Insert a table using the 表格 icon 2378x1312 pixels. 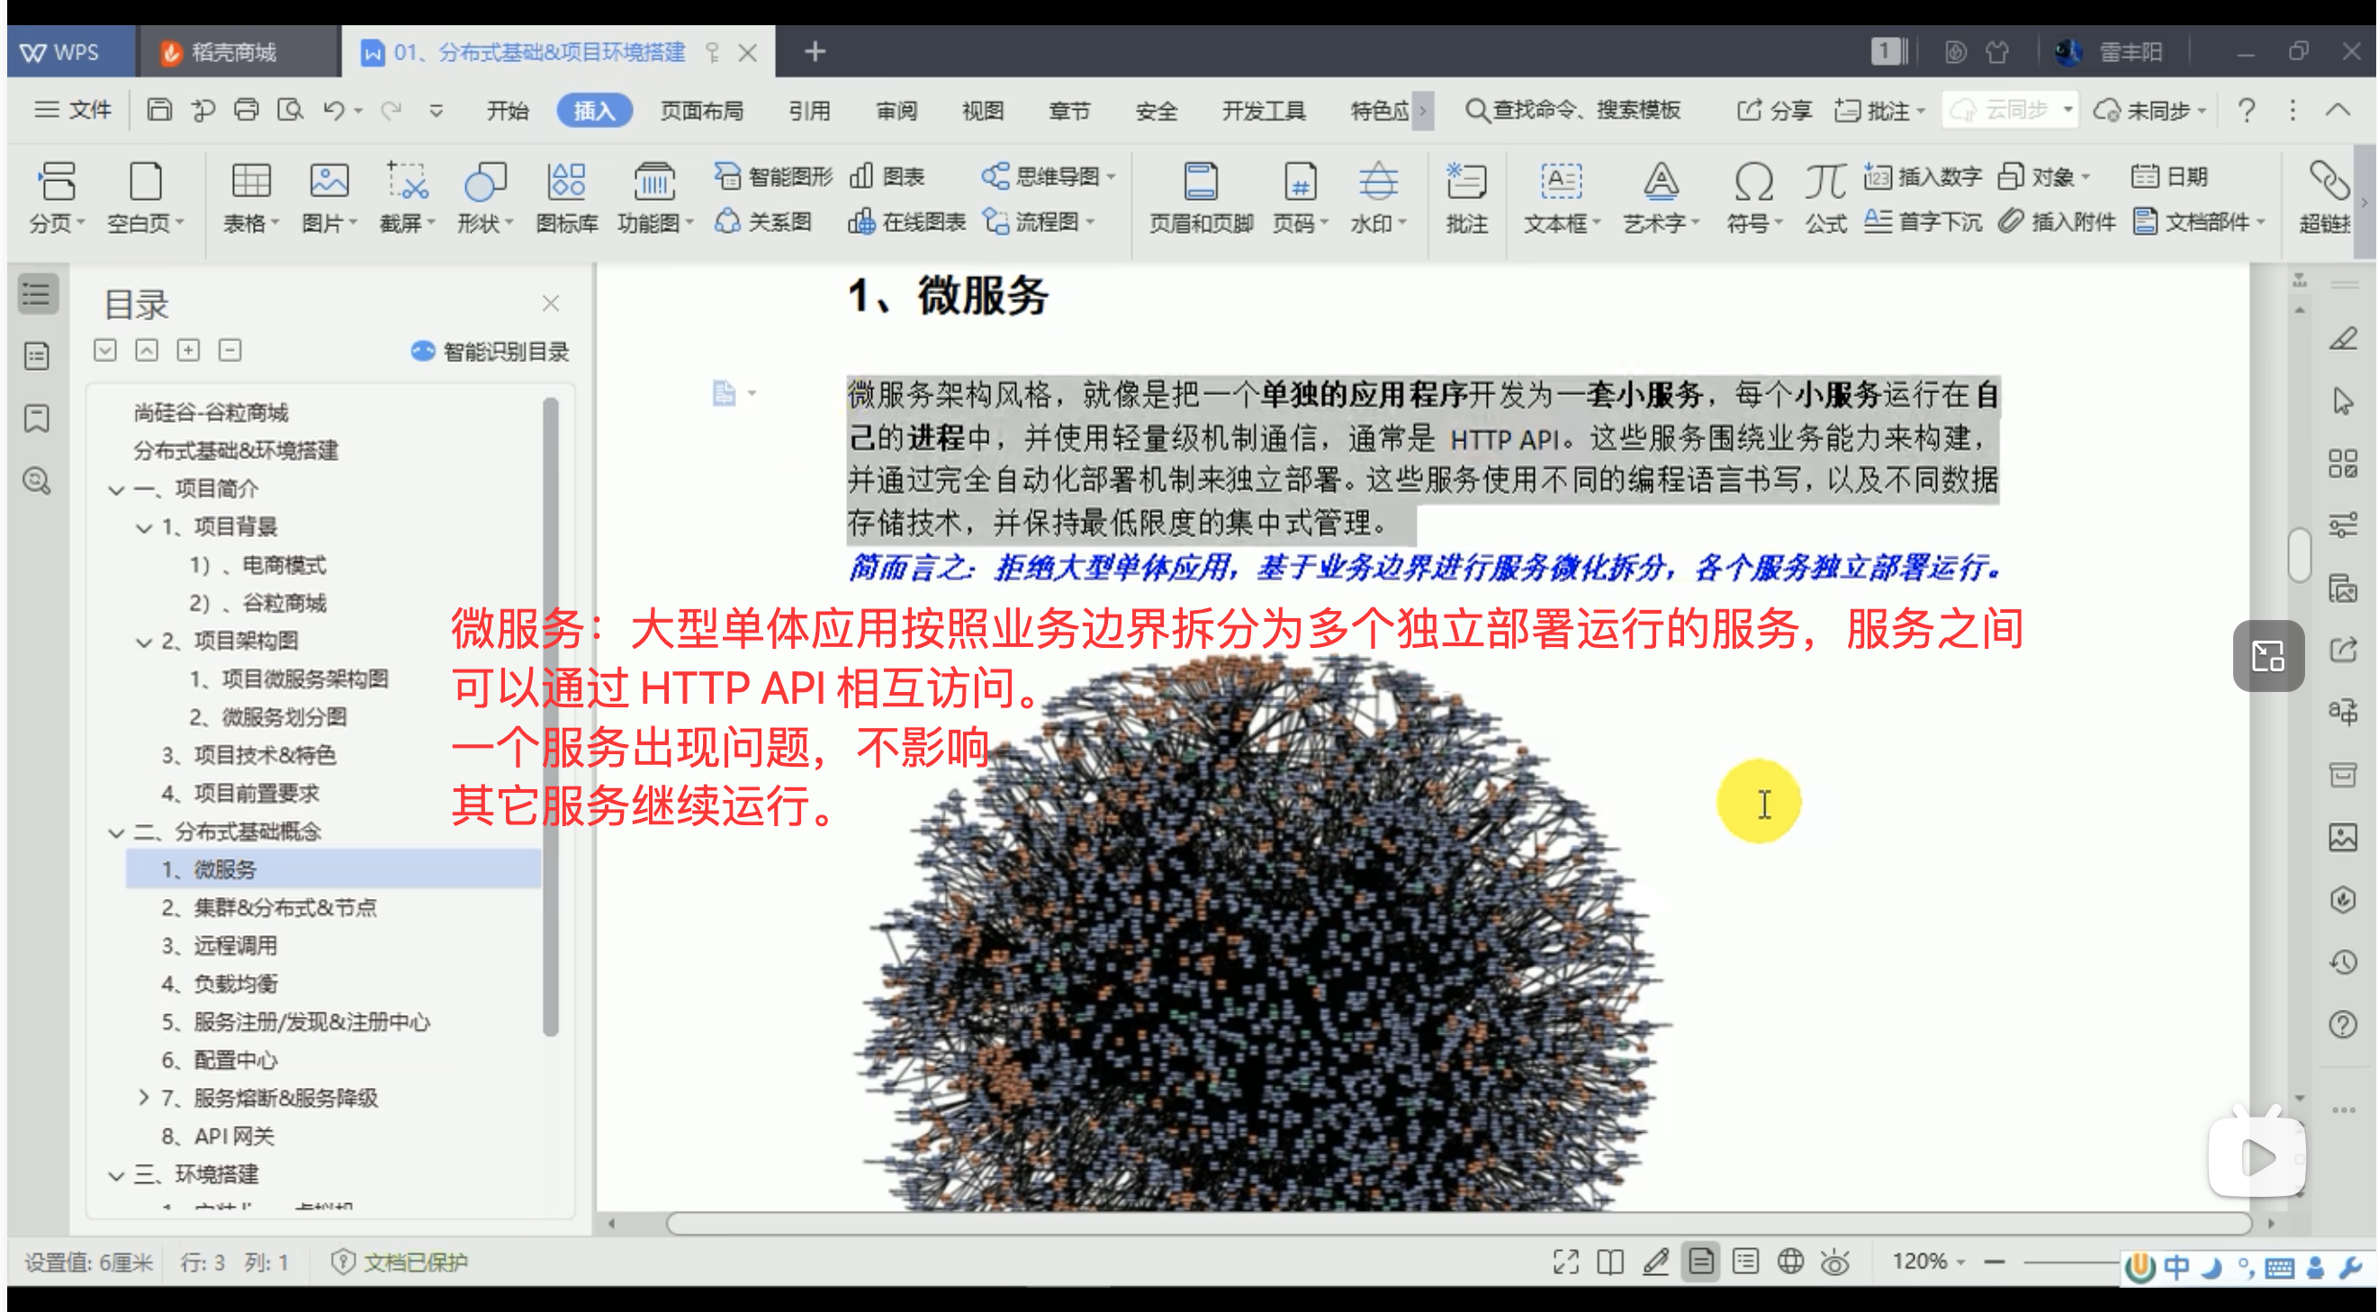pyautogui.click(x=250, y=183)
